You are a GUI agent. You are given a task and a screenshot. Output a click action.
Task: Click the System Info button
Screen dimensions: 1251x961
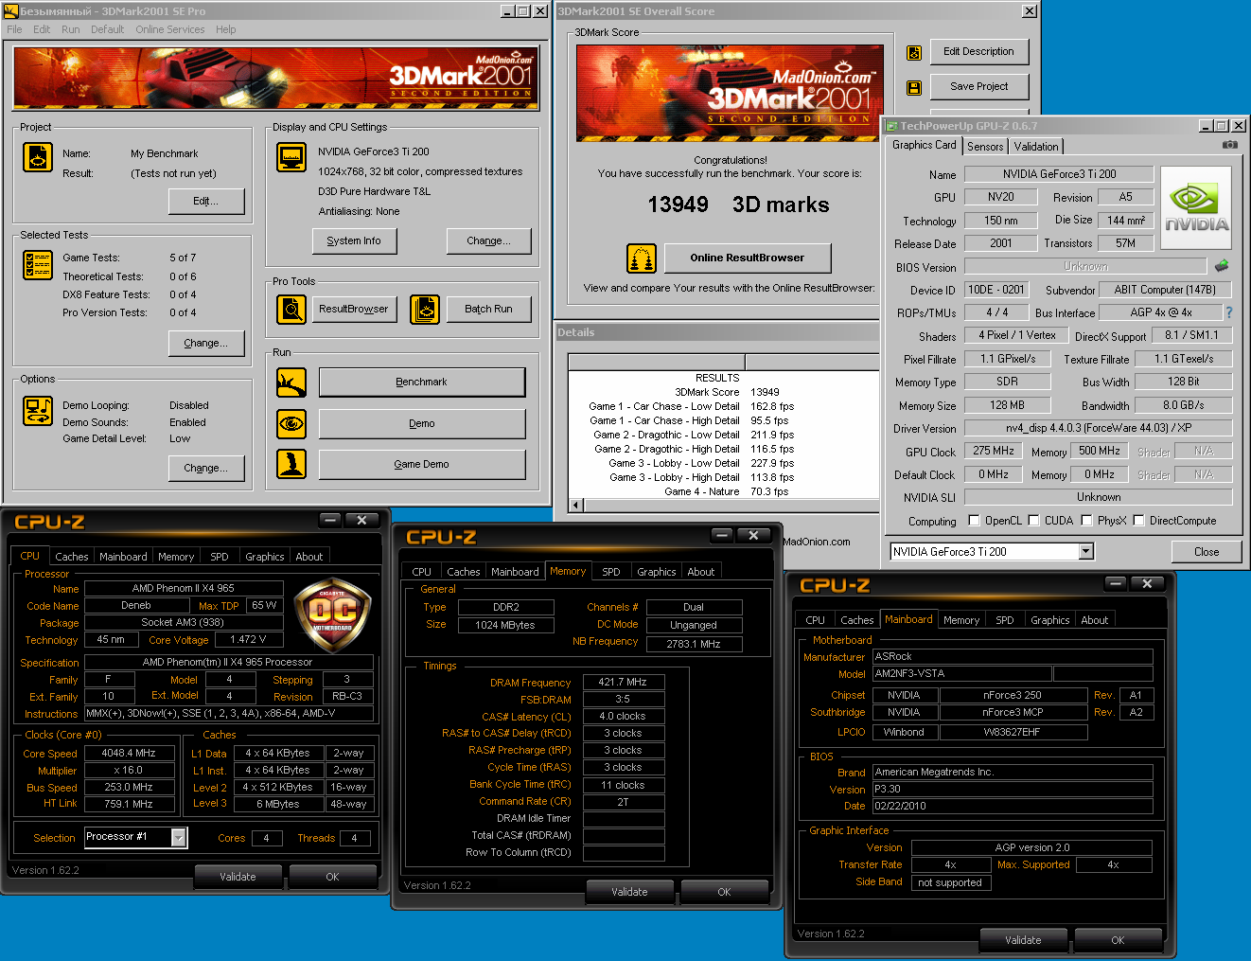(x=354, y=241)
